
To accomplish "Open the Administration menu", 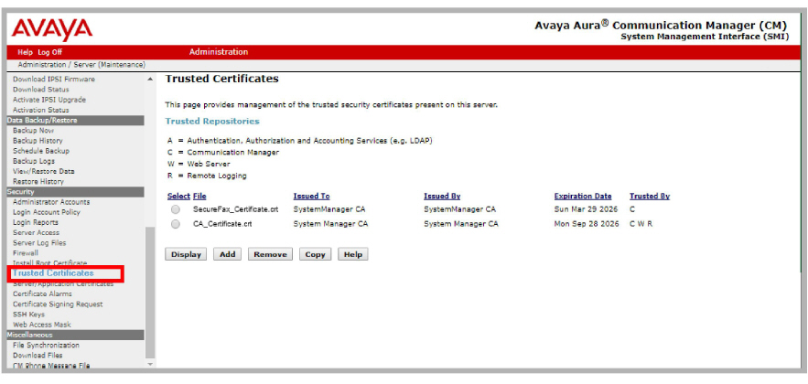I will (x=219, y=52).
